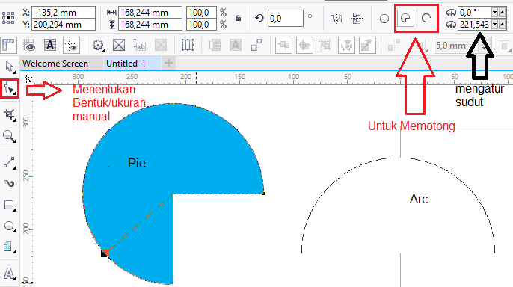This screenshot has height=287, width=513.
Task: Click the crossed-box bounding icon
Action: (x=119, y=45)
